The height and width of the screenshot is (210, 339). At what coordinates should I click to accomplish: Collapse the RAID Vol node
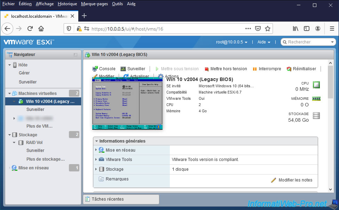14,143
